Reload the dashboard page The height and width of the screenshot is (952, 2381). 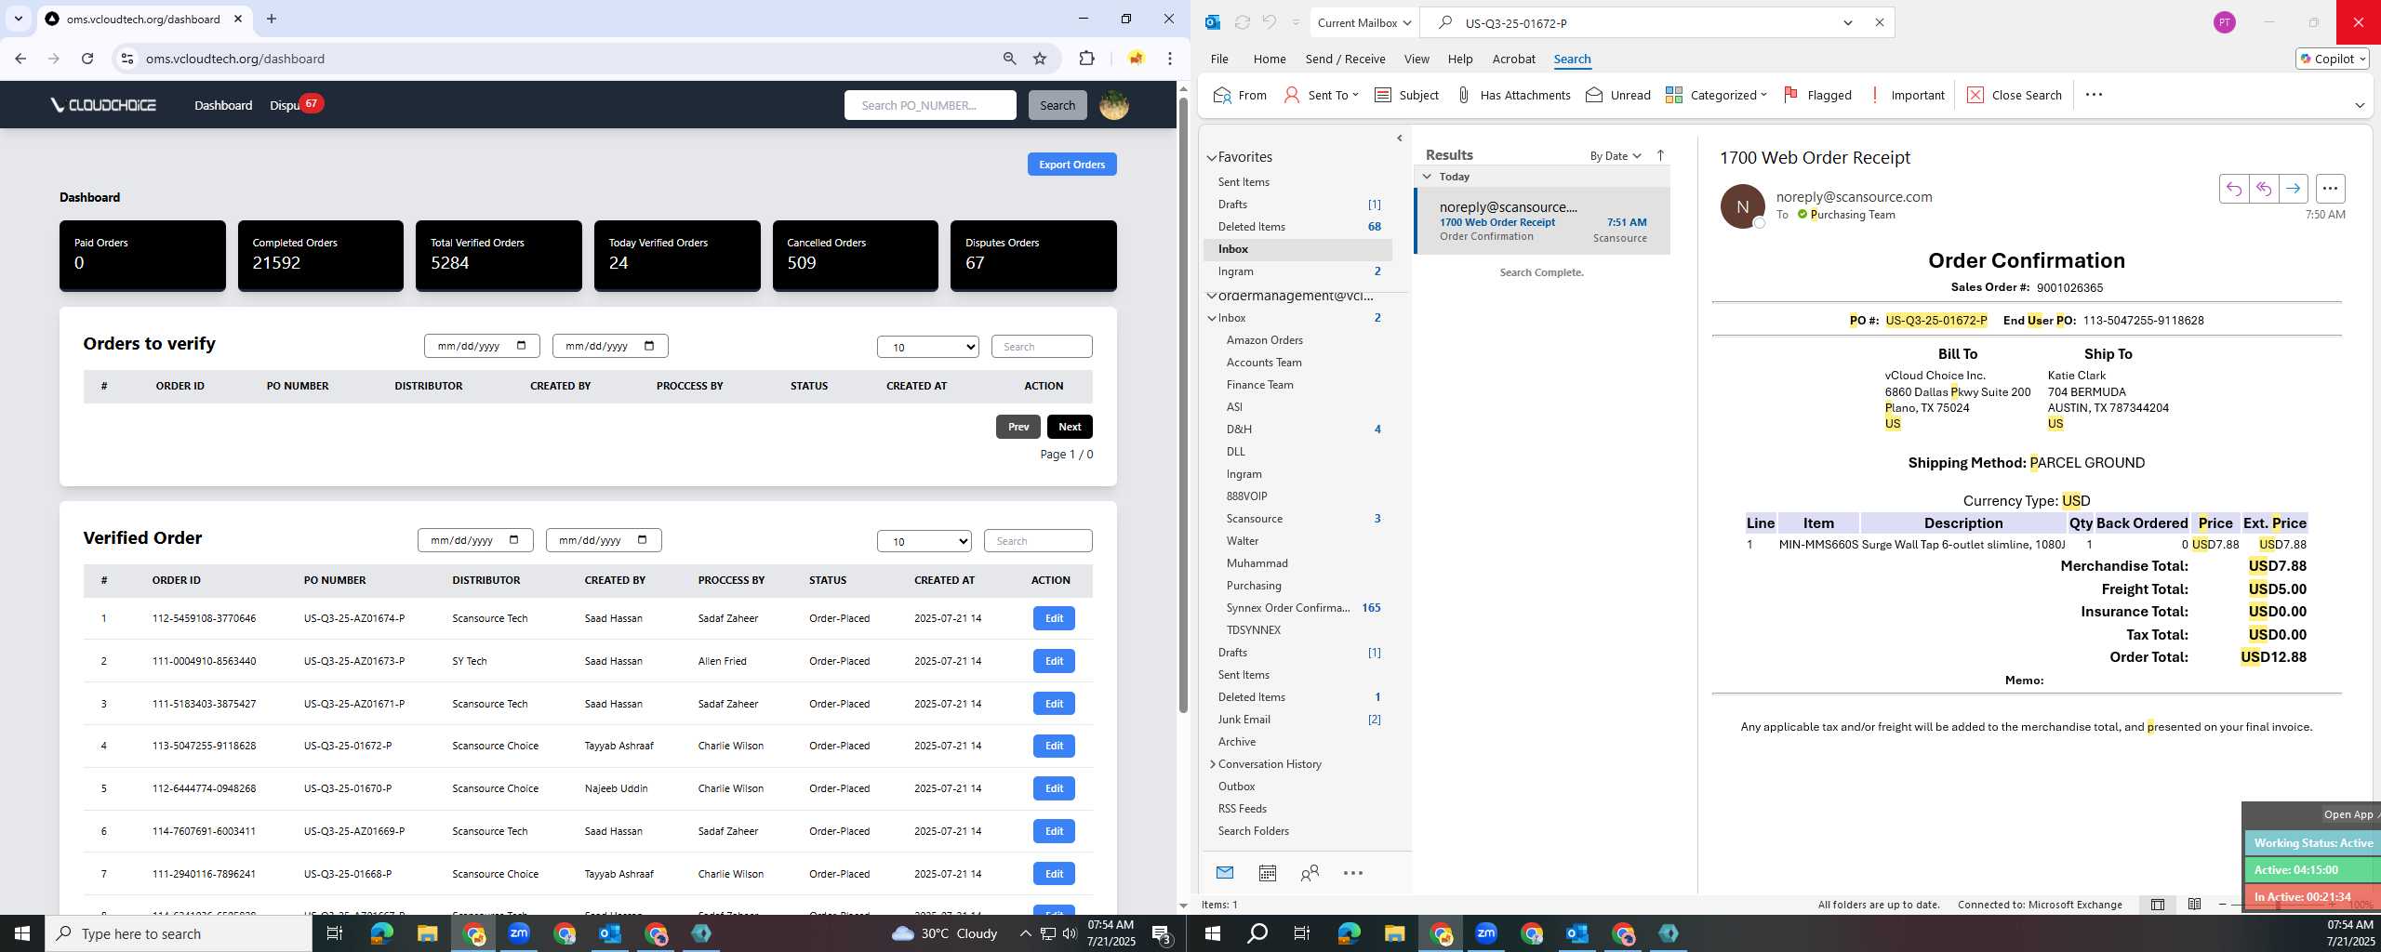[x=87, y=59]
